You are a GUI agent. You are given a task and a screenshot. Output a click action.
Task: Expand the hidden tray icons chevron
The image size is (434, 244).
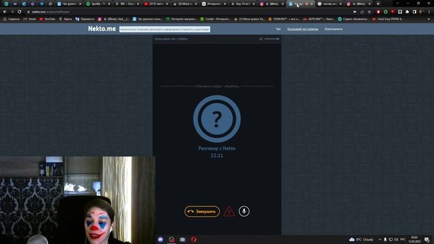pyautogui.click(x=380, y=239)
